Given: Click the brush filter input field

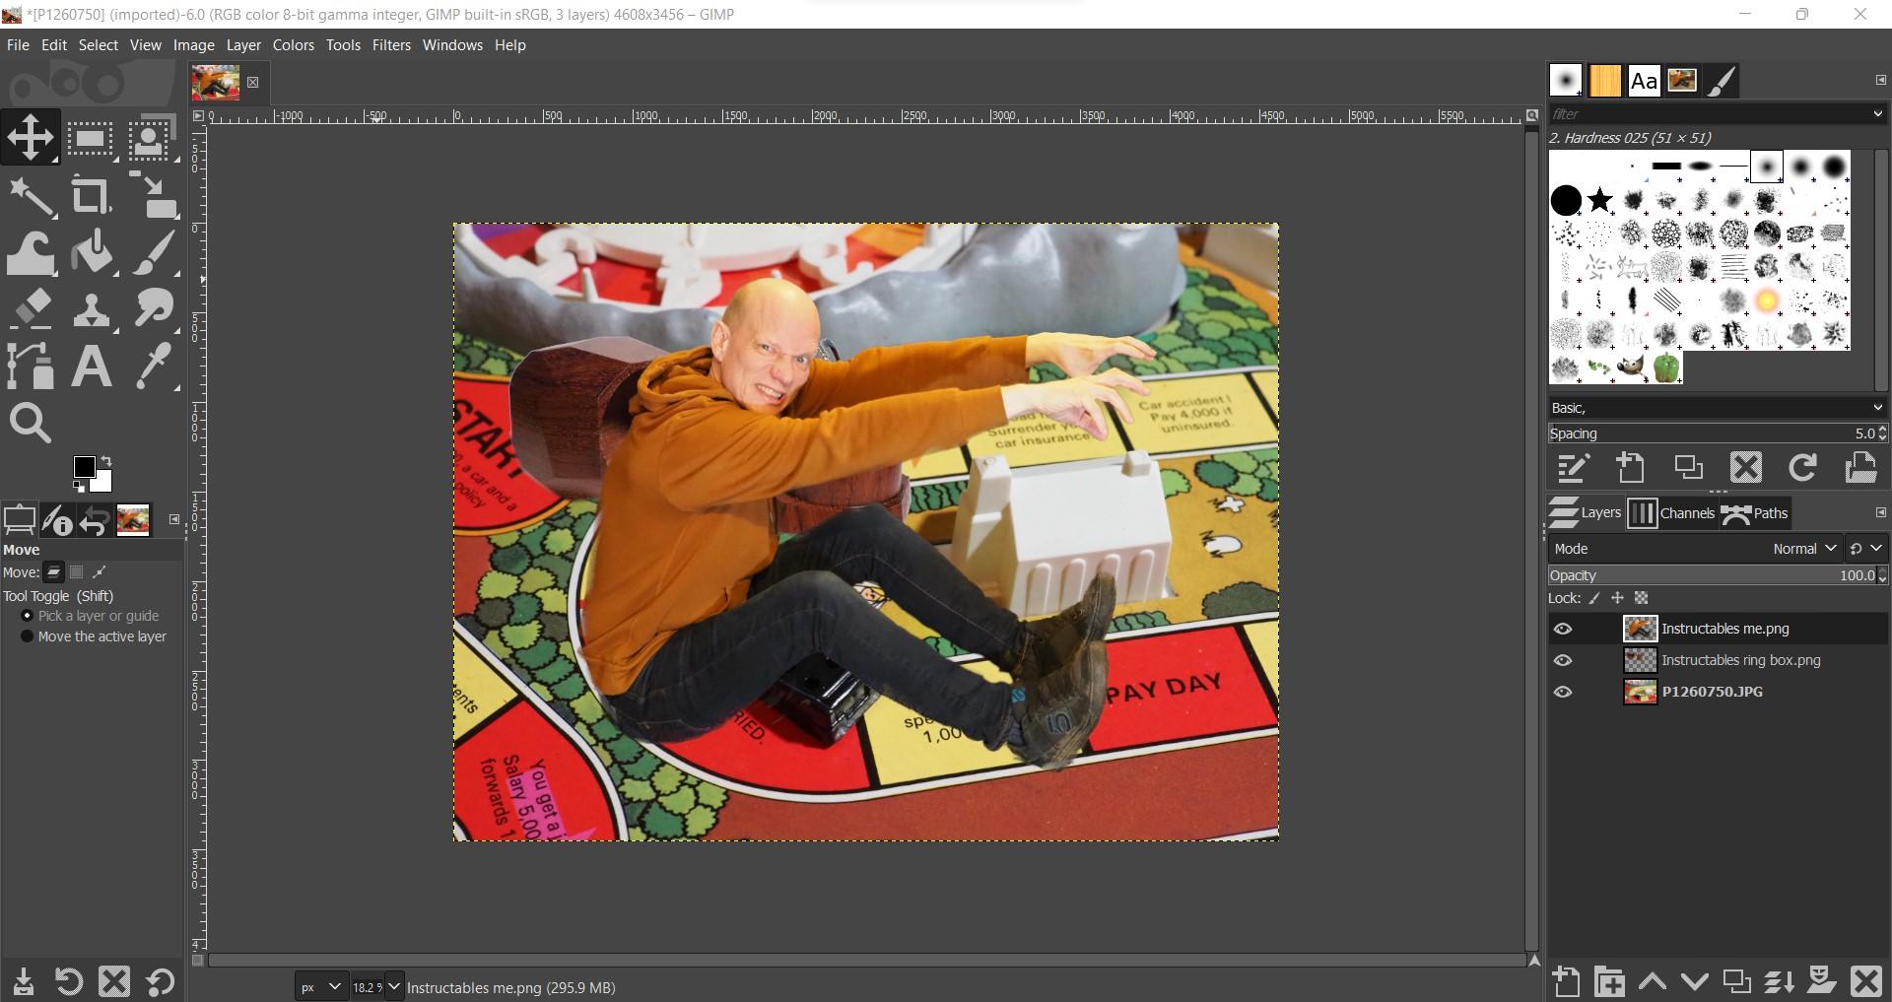Looking at the screenshot, I should point(1707,114).
